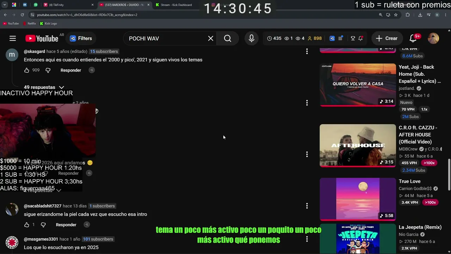
Task: Open the browser extensions puzzle icon
Action: tap(408, 15)
